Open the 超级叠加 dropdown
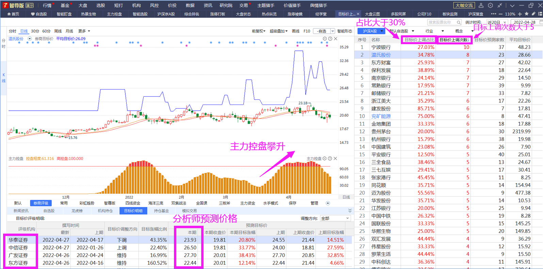The width and height of the screenshot is (543, 269). (x=278, y=31)
